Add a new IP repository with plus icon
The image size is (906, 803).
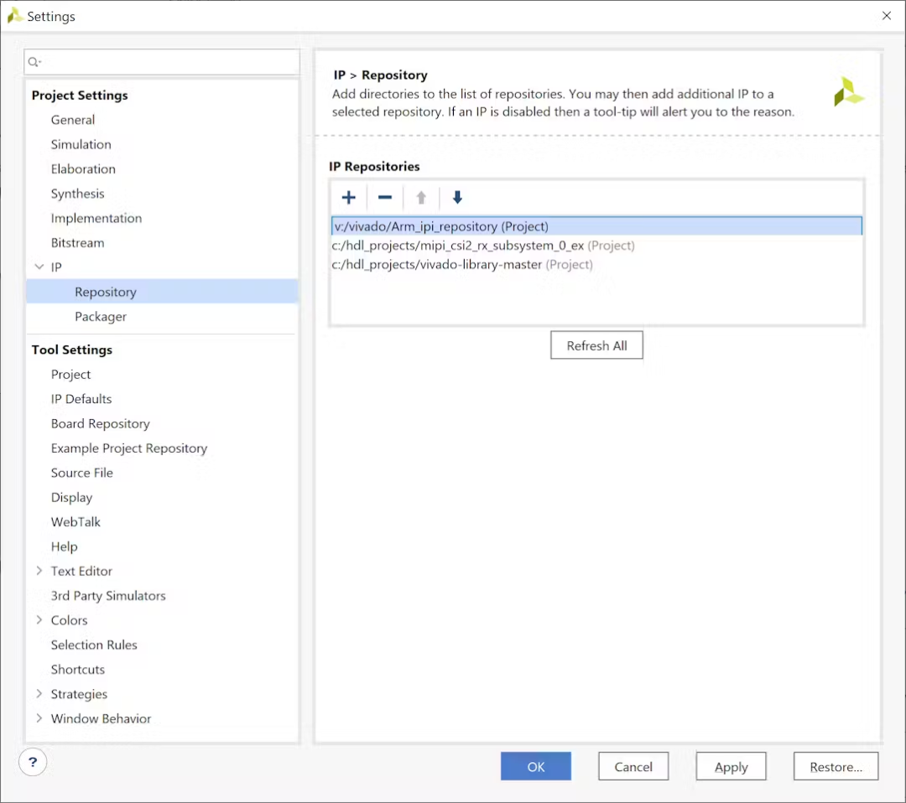point(348,198)
